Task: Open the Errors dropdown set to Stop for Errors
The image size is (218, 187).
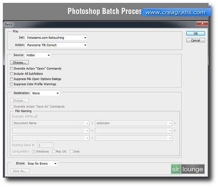Action: [x=42, y=164]
